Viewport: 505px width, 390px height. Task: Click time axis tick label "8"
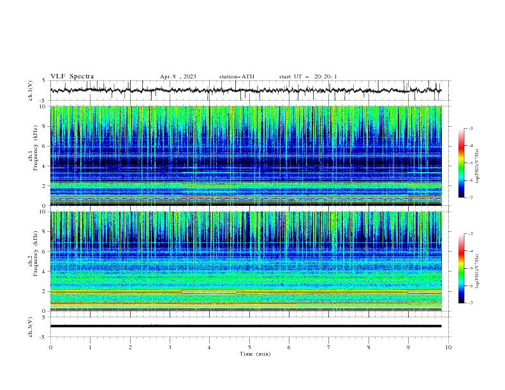pyautogui.click(x=369, y=347)
